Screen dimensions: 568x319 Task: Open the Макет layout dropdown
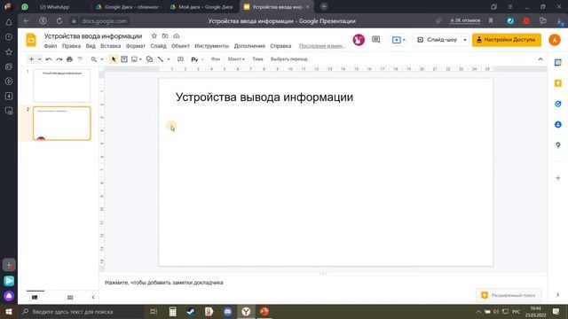pos(236,59)
